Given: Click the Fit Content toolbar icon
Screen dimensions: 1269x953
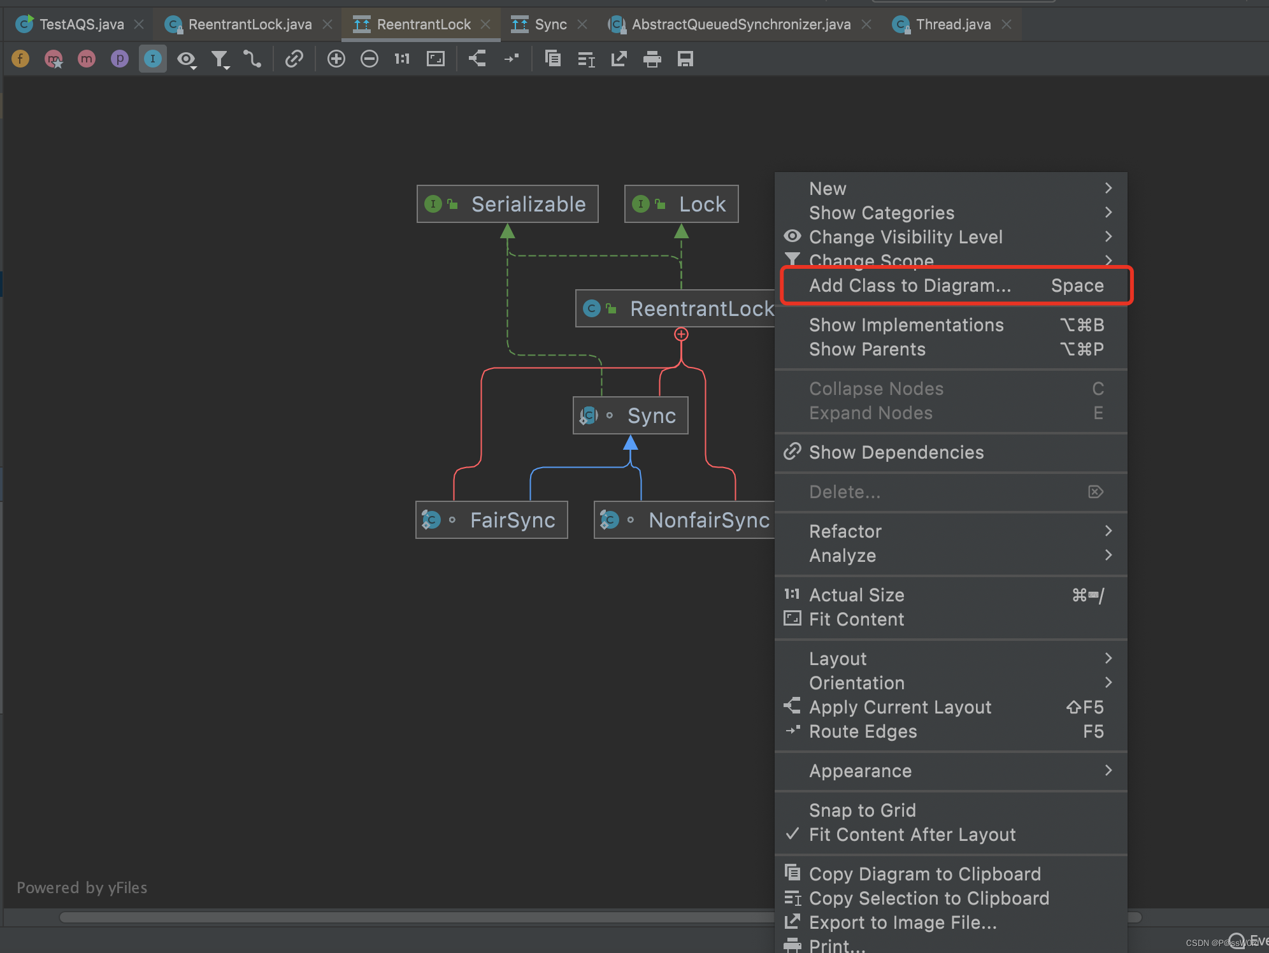Looking at the screenshot, I should (436, 59).
